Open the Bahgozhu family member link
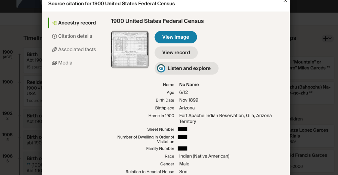This screenshot has width=338, height=175. tap(309, 90)
